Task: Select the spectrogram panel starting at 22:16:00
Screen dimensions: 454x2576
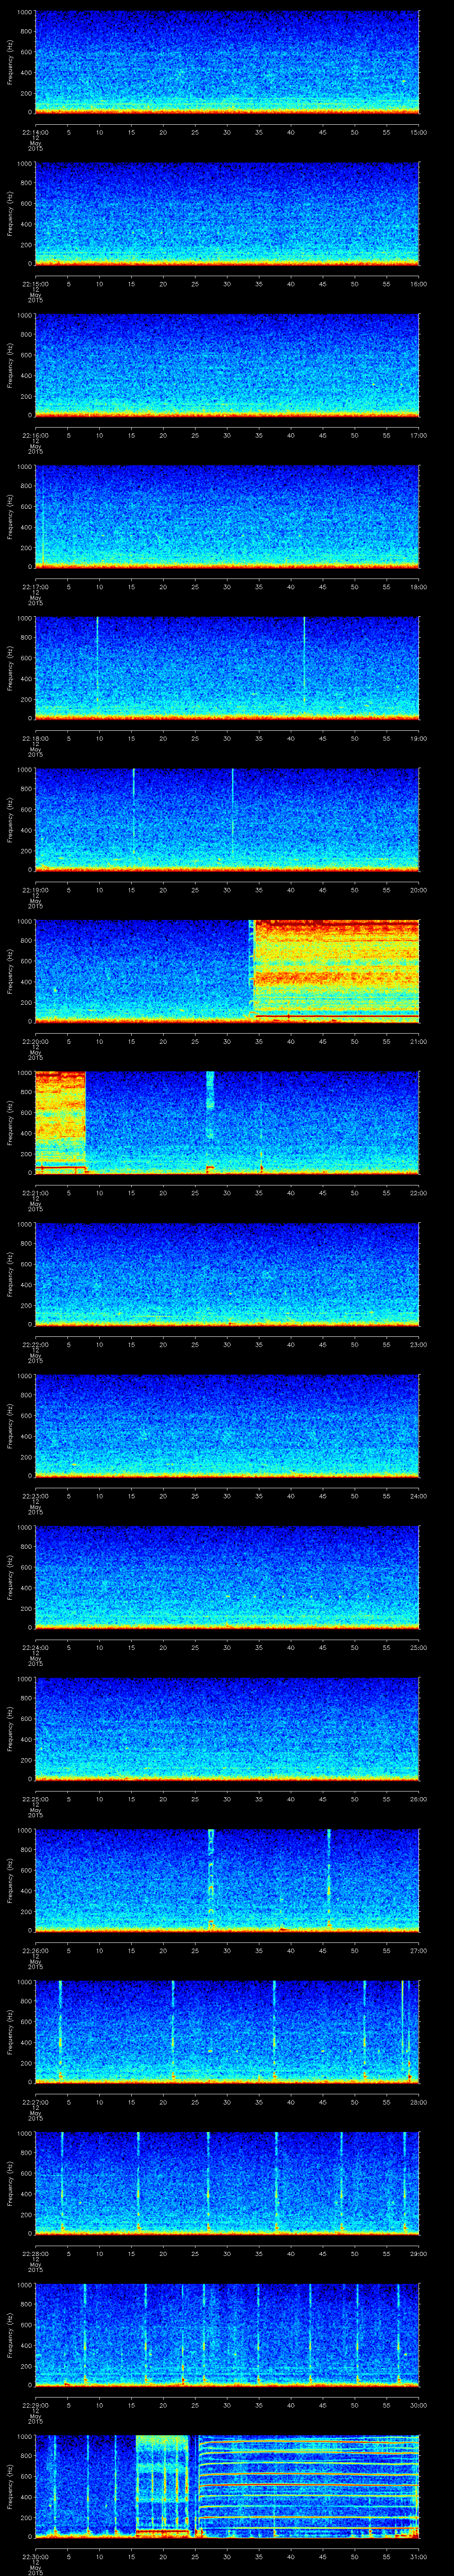Action: coord(227,365)
